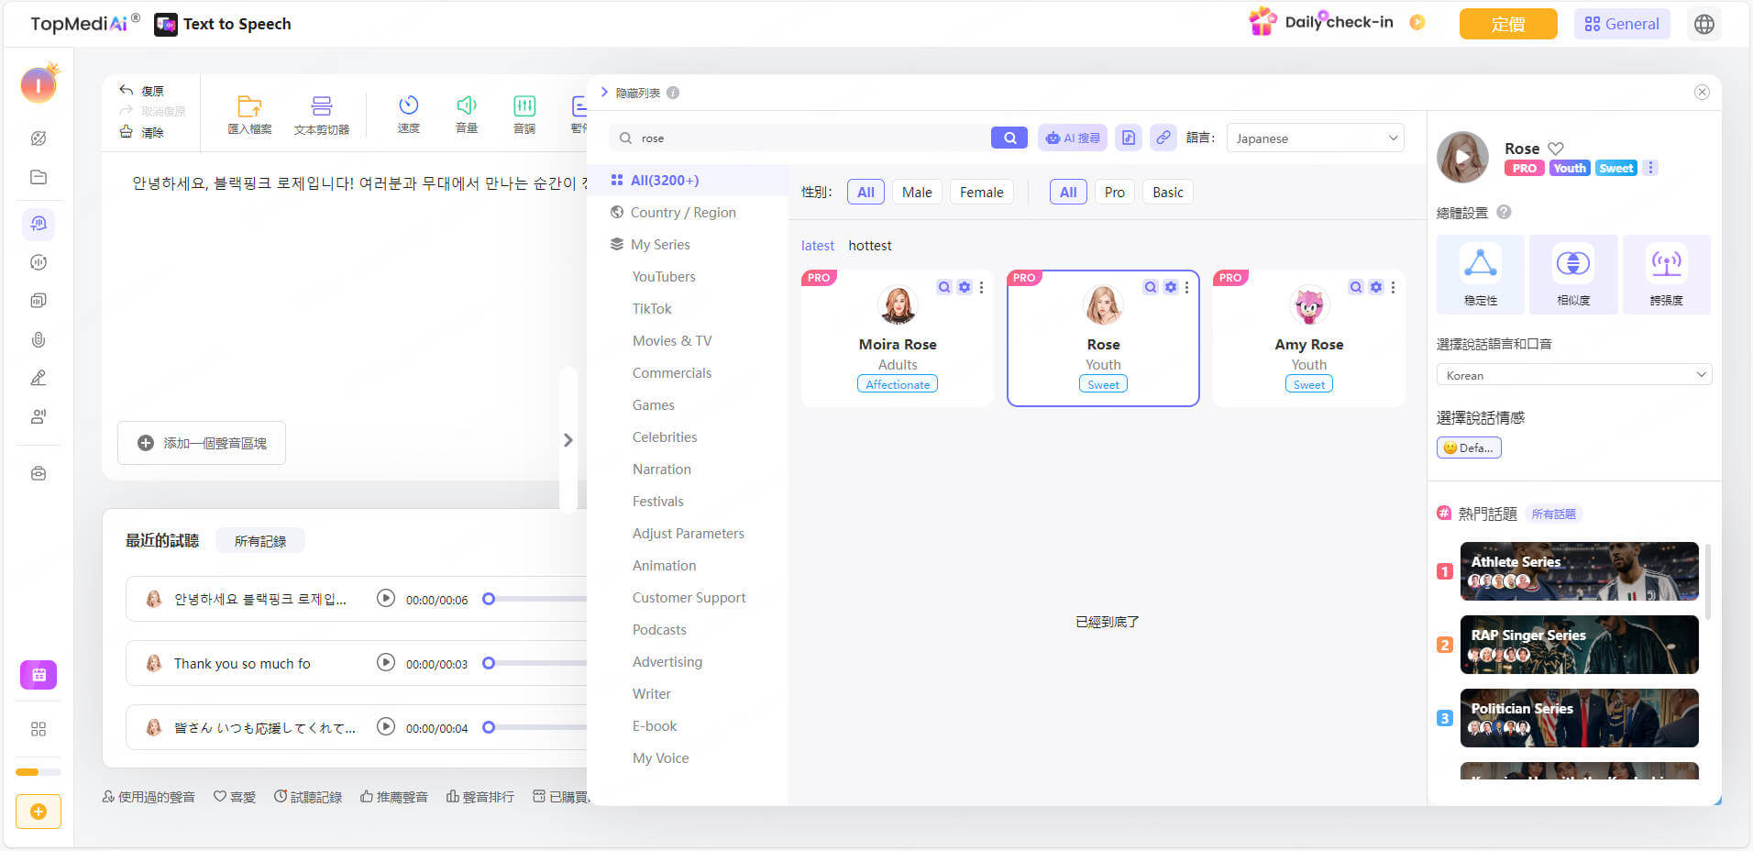Click the orange pricing button
The height and width of the screenshot is (851, 1753).
click(x=1508, y=24)
